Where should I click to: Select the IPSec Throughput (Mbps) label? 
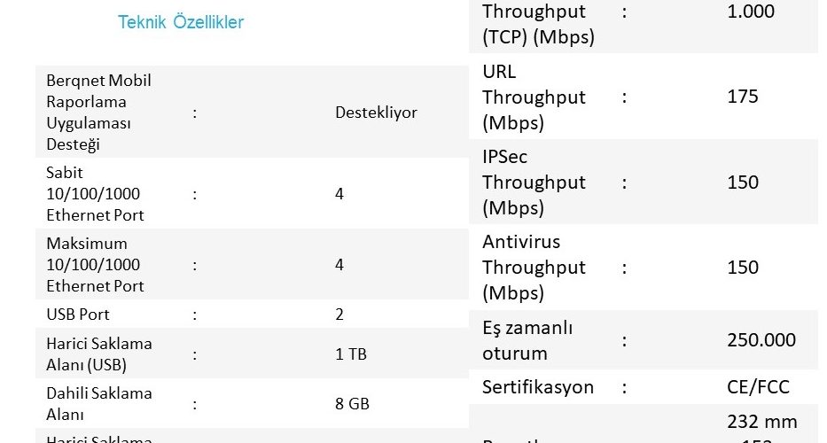(x=534, y=182)
